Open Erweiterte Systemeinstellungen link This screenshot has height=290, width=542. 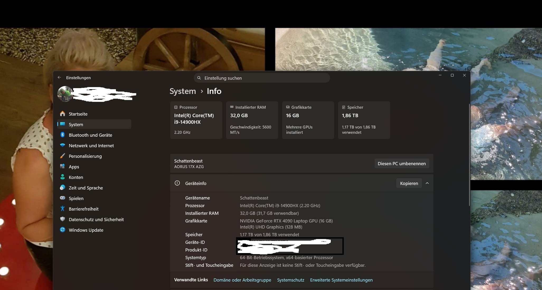point(341,280)
